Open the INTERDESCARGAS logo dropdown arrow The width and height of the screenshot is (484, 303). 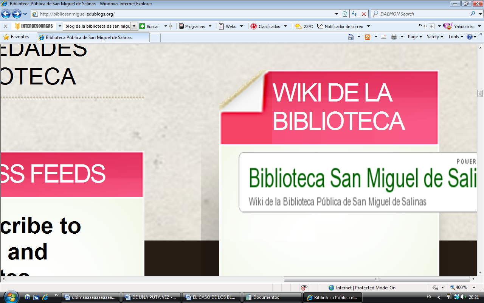click(60, 26)
